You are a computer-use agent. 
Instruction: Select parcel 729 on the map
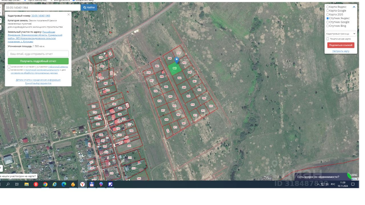(101, 58)
